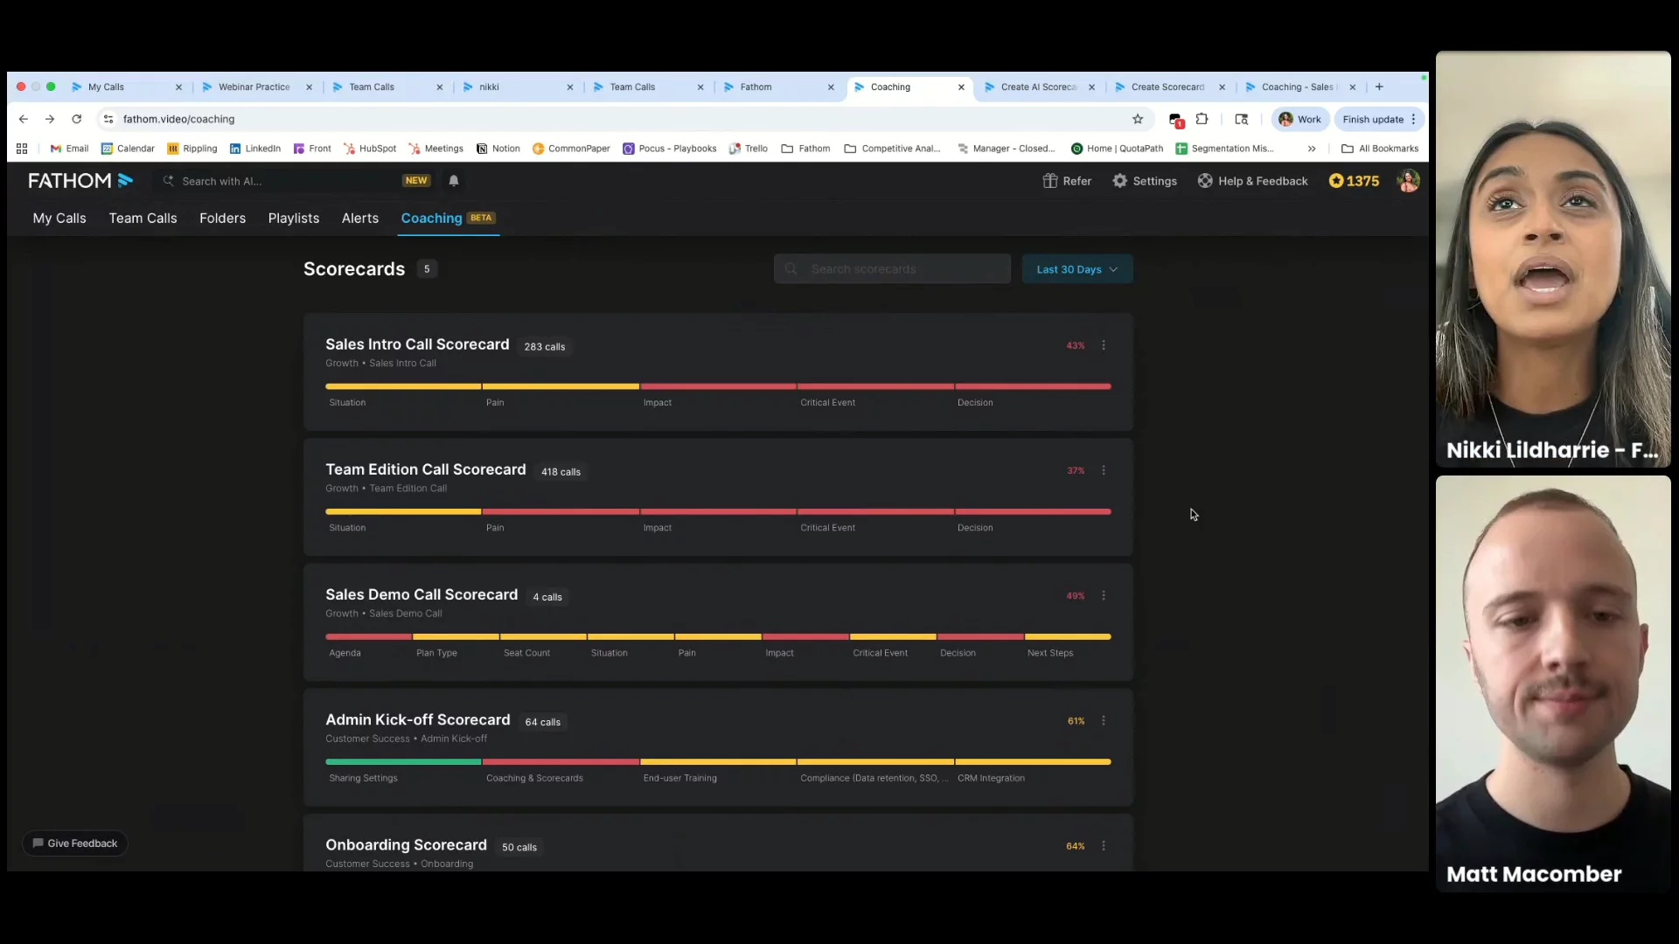Click the Search scorecards field

(892, 269)
